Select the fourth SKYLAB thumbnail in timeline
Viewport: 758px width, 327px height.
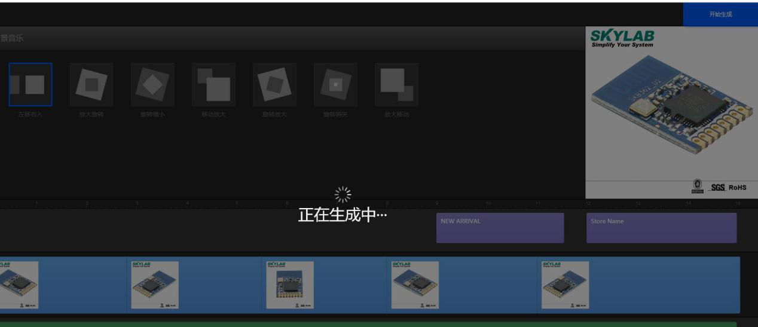(x=415, y=285)
